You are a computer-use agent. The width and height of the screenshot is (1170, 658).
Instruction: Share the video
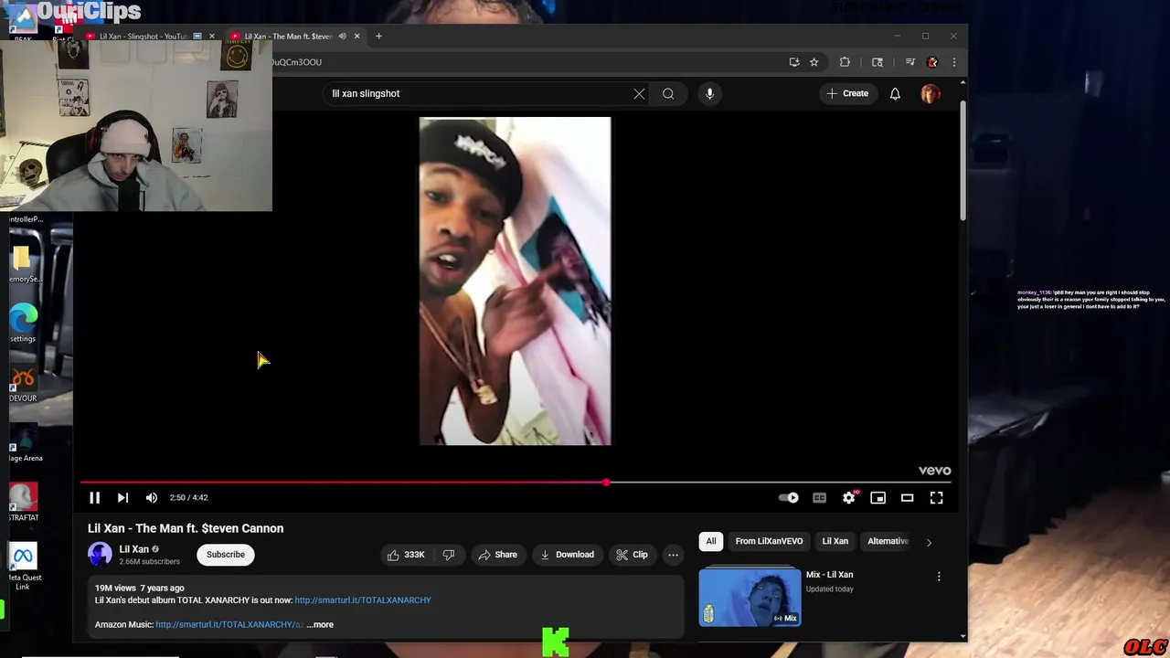coord(497,555)
